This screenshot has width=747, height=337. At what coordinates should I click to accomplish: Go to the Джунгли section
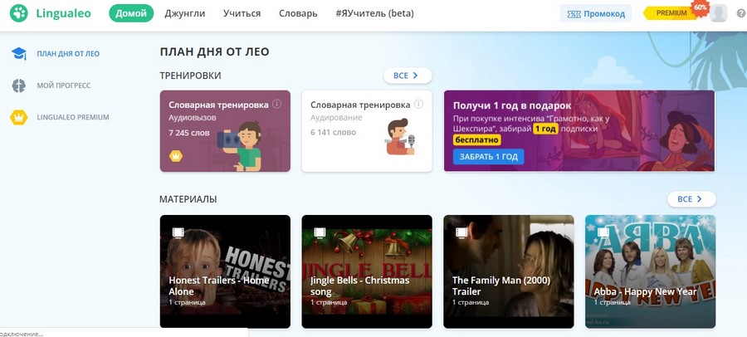(184, 13)
